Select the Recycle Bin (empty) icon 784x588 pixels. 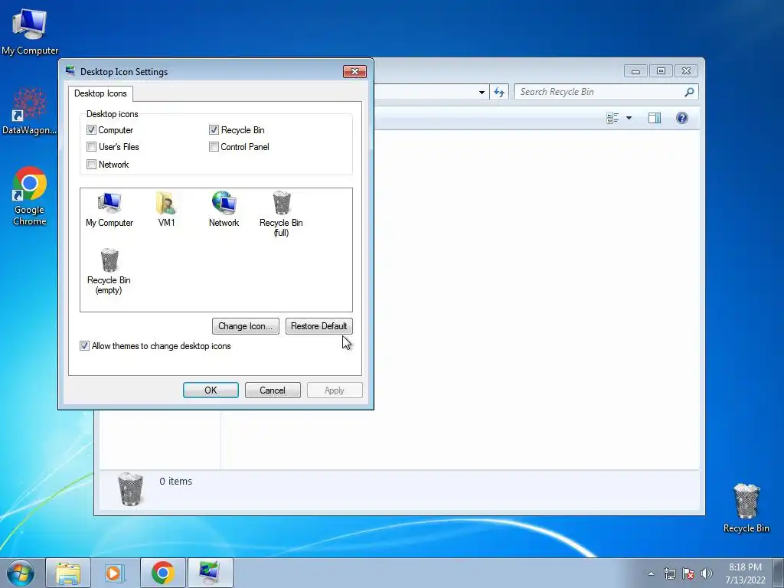[109, 272]
